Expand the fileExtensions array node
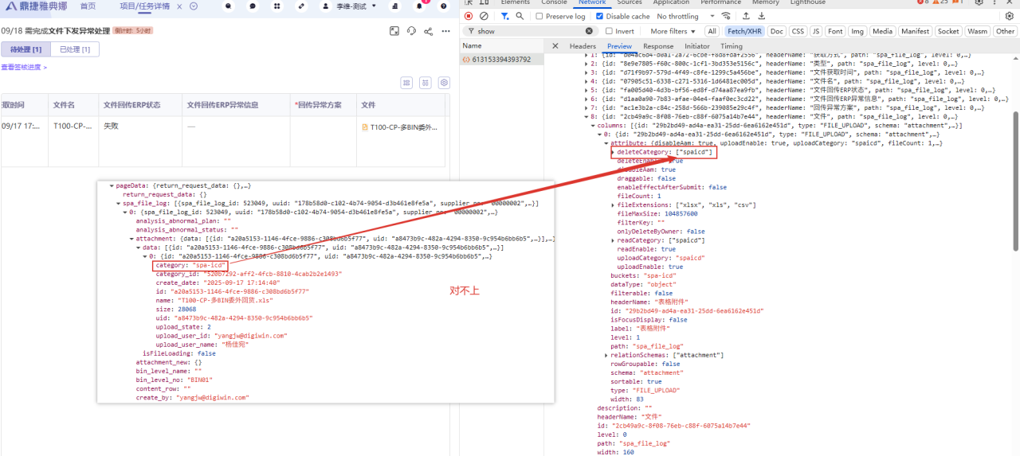Screen dimensions: 1020x456 (x=613, y=205)
